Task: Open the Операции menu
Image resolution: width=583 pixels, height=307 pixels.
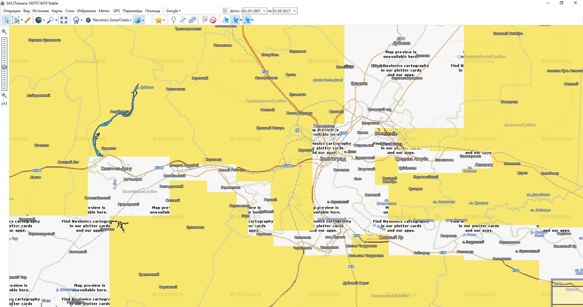Action: [x=12, y=11]
